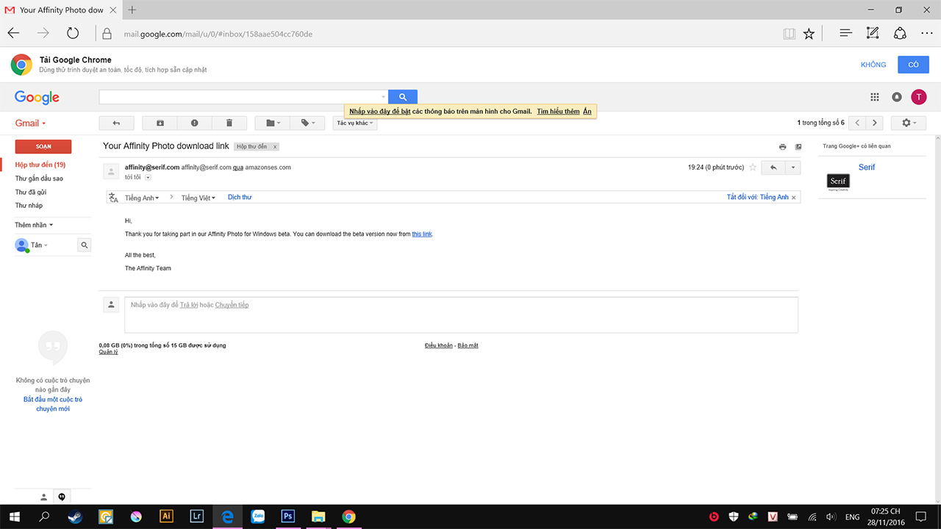Open the Labels tag dropdown
The height and width of the screenshot is (529, 941).
pos(307,123)
